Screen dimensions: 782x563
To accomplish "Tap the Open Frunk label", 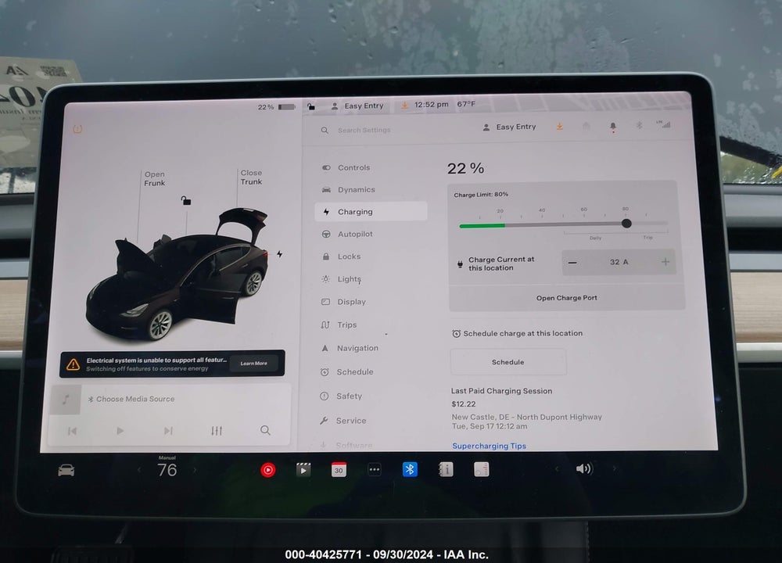I will click(155, 178).
